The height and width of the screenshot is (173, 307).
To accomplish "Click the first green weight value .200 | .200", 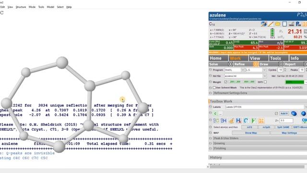I will 235,82.
